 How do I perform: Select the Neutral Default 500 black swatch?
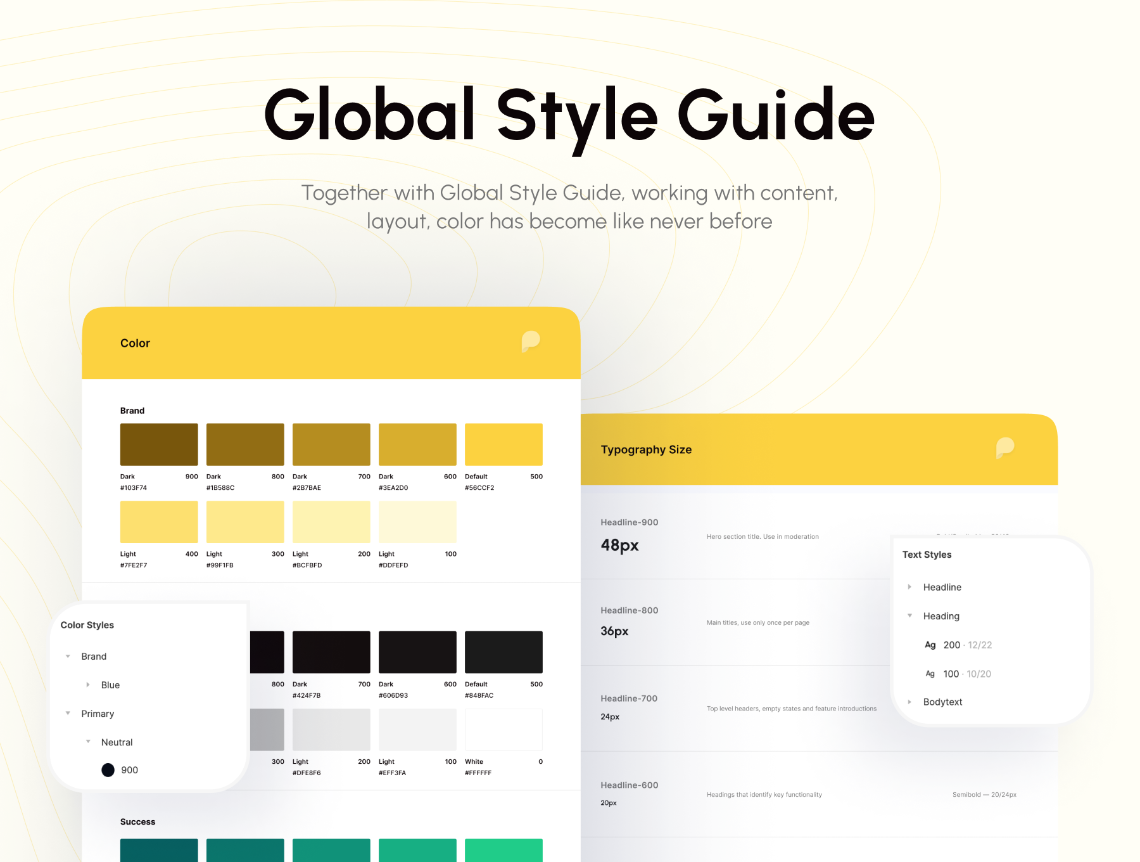point(503,652)
